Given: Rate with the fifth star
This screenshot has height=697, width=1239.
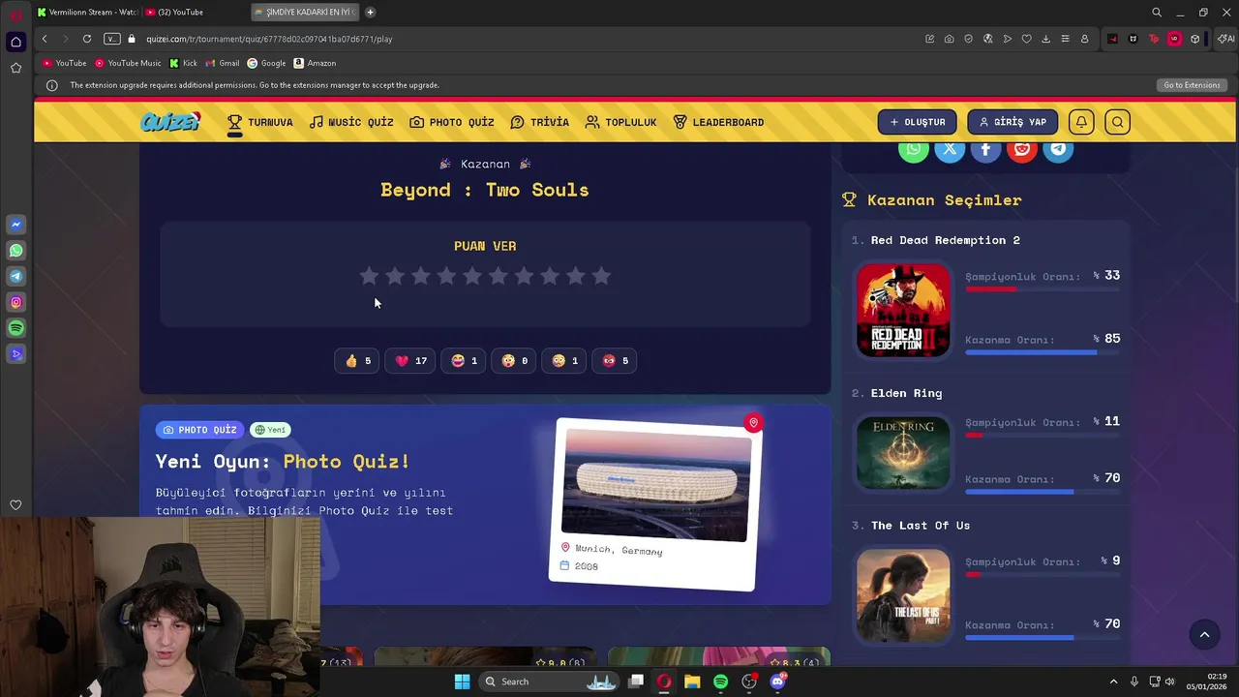Looking at the screenshot, I should pos(472,276).
